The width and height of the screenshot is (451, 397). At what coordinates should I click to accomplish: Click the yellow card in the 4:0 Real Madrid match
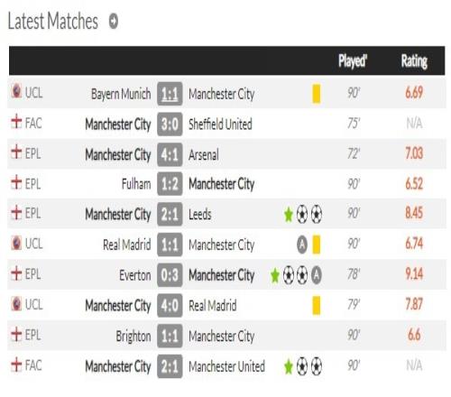point(317,306)
